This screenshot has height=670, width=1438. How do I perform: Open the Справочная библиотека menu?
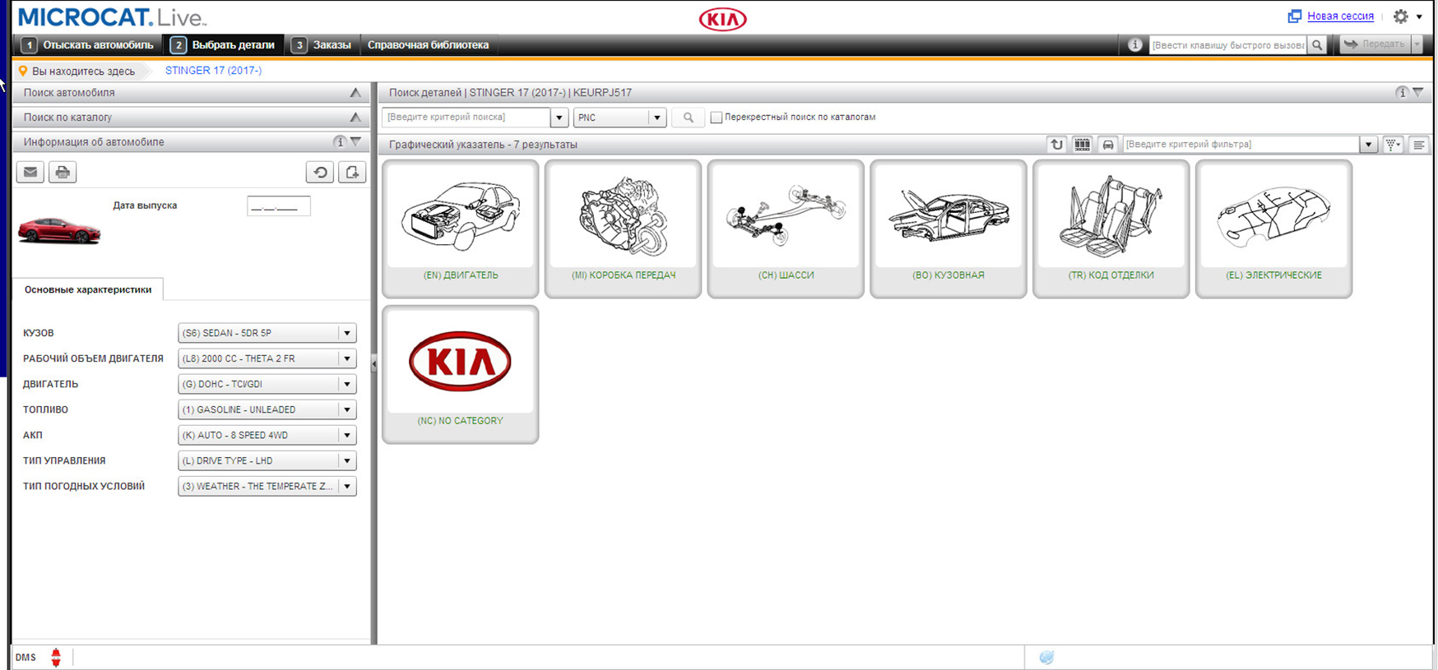coord(428,45)
